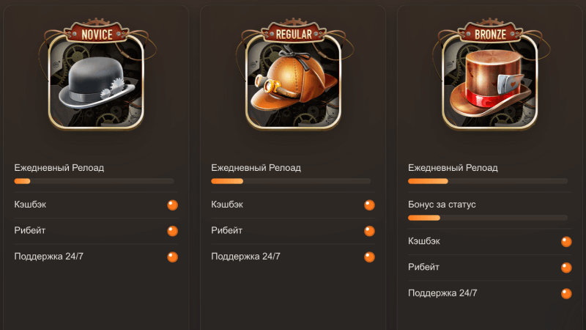Click the NOVICE banner badge

tap(97, 34)
